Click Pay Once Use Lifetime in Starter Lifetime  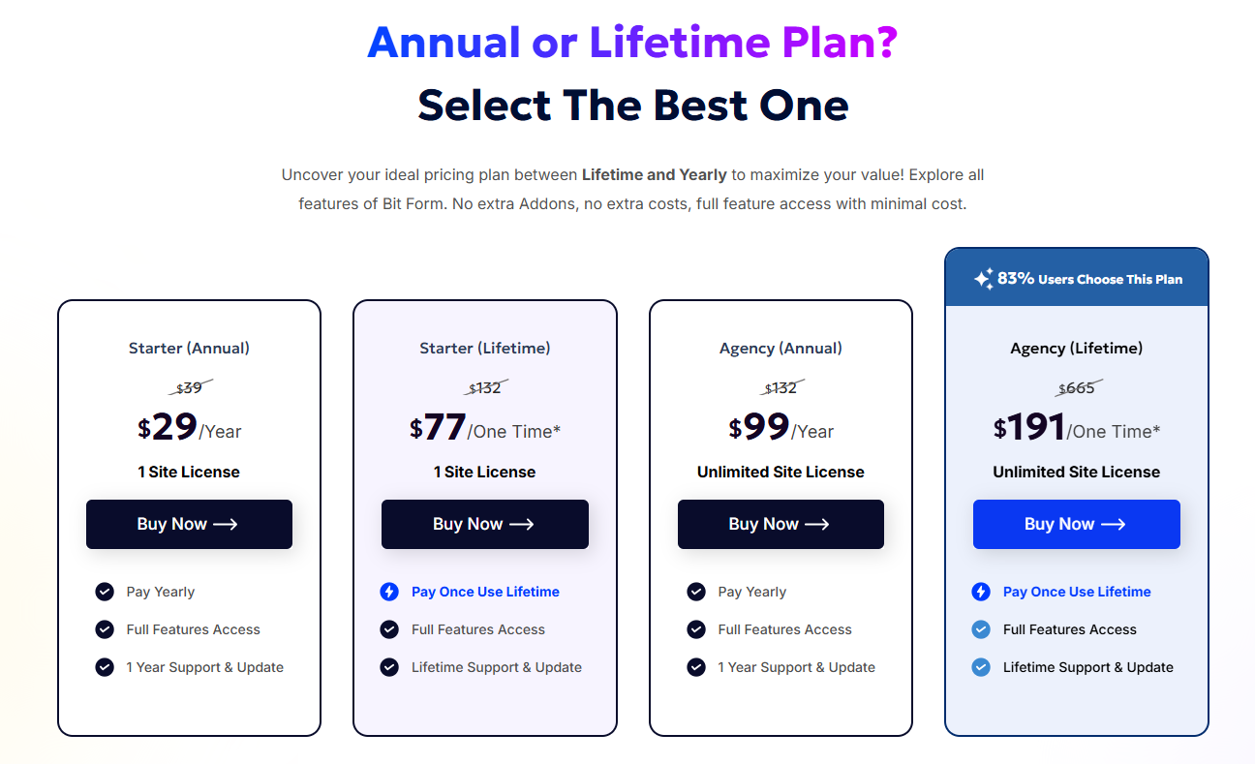[x=485, y=592]
